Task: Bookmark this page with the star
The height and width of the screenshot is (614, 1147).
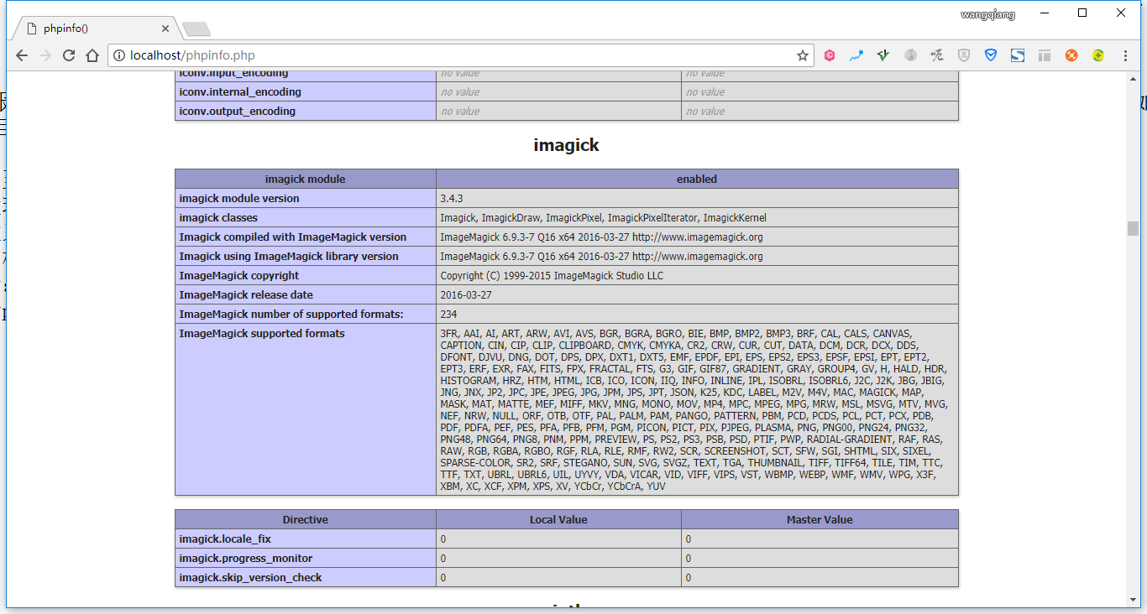Action: coord(802,55)
